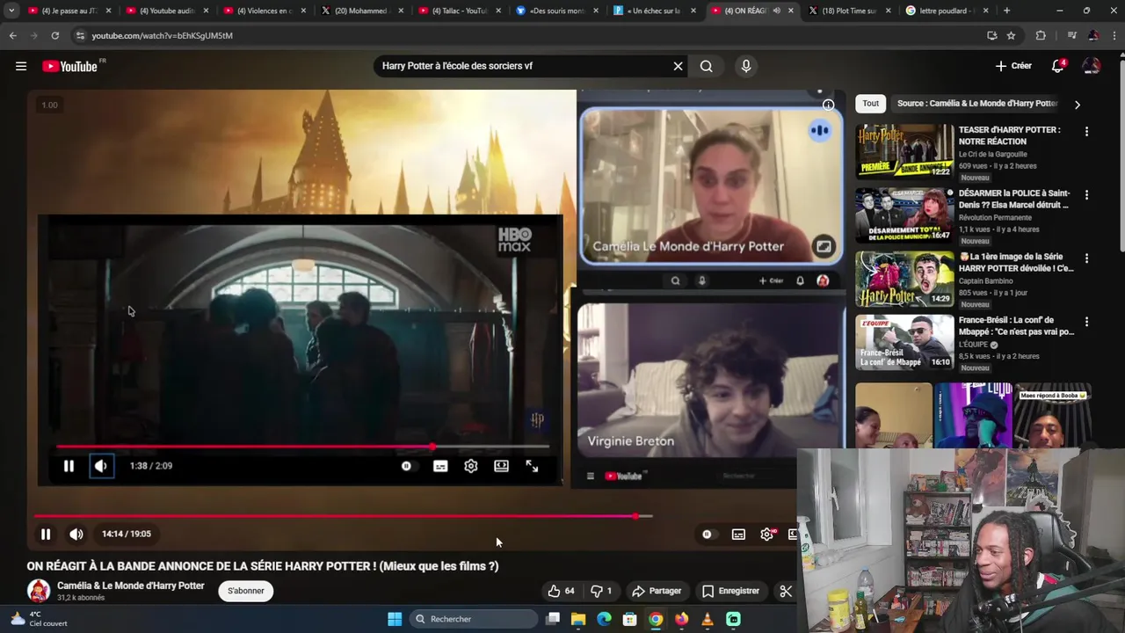The height and width of the screenshot is (633, 1125).
Task: Open Chrome media controls icon
Action: (1071, 35)
